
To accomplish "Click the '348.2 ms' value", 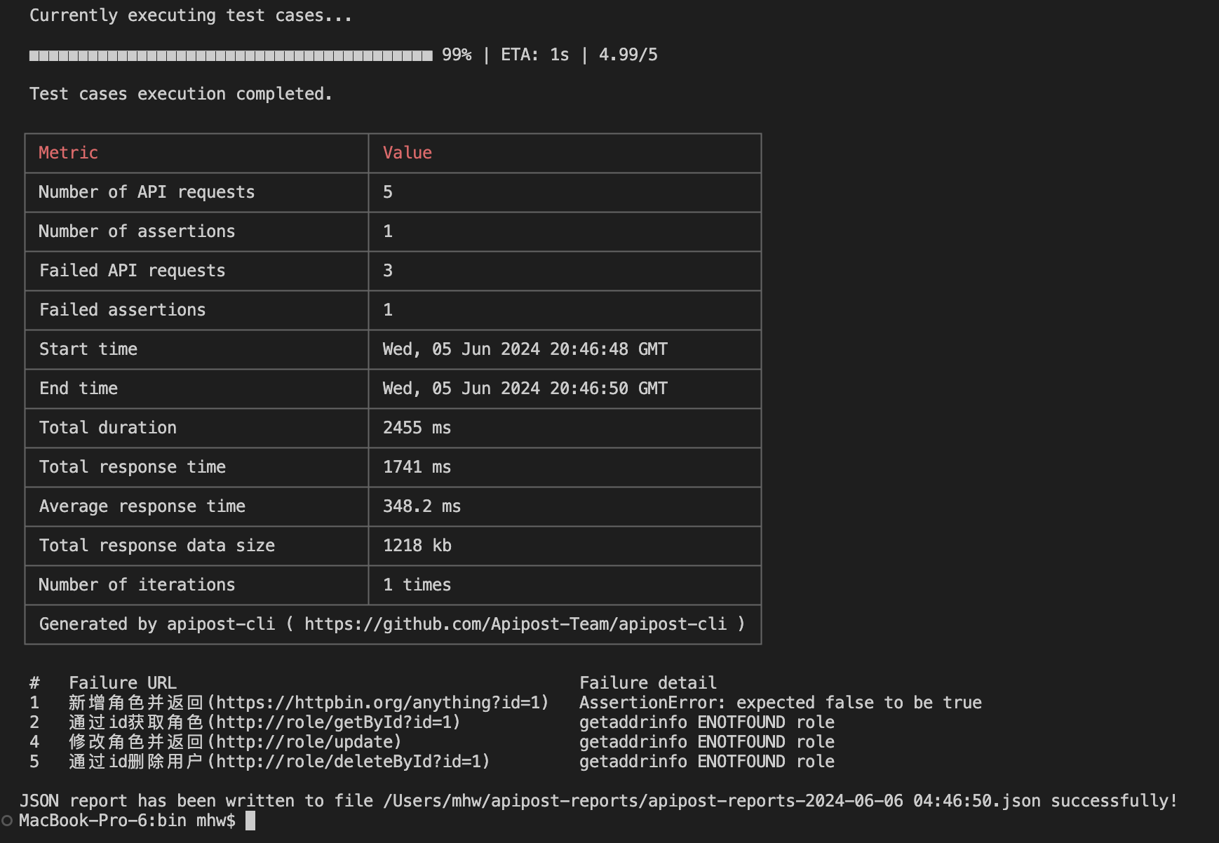I will click(x=422, y=506).
